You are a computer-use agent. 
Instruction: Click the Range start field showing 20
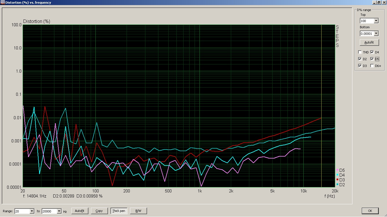(22, 211)
